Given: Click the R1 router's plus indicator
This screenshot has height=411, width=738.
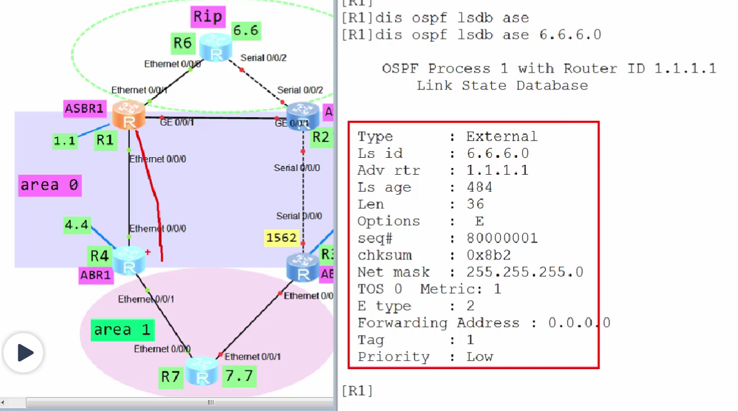Looking at the screenshot, I should click(147, 253).
